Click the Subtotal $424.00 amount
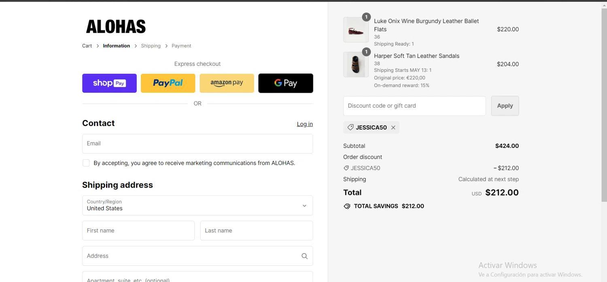 pos(507,146)
